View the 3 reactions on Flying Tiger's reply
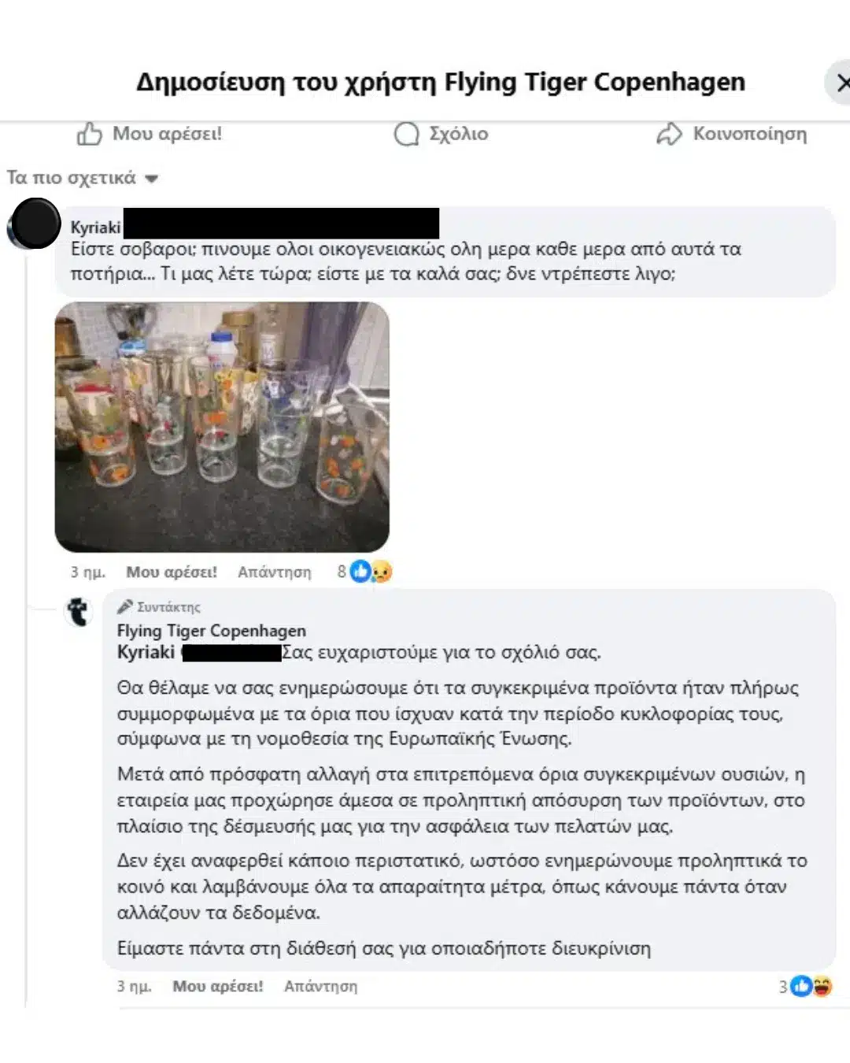The width and height of the screenshot is (850, 1063). pyautogui.click(x=806, y=986)
